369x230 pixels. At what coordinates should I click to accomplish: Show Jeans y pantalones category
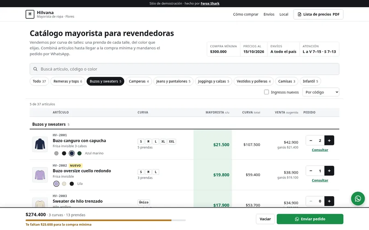[173, 81]
